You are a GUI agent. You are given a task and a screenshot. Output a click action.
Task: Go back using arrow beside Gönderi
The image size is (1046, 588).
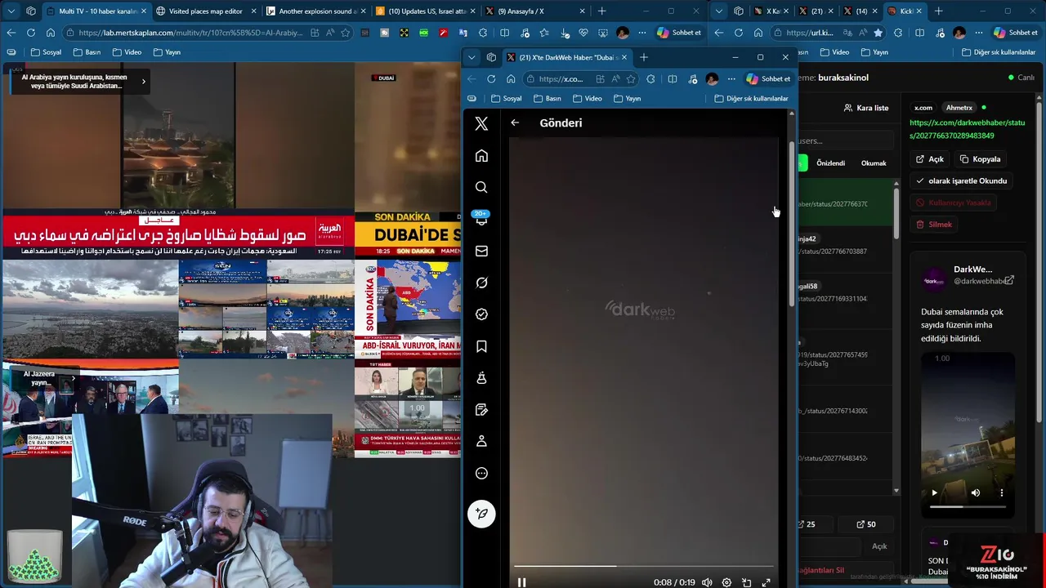[515, 122]
